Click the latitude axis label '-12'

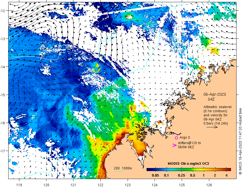coord(3,11)
